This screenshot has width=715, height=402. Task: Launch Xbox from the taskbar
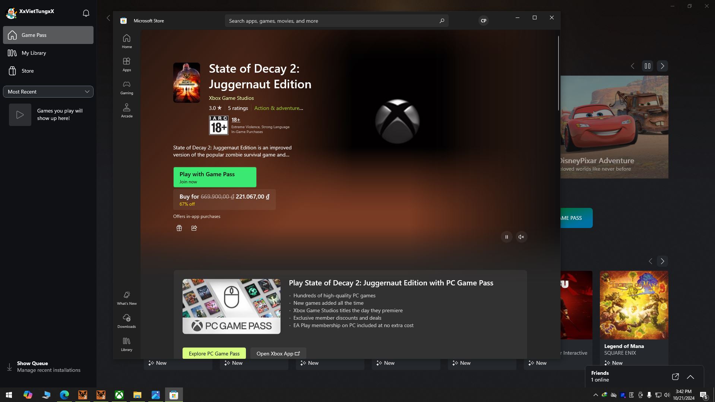point(118,395)
